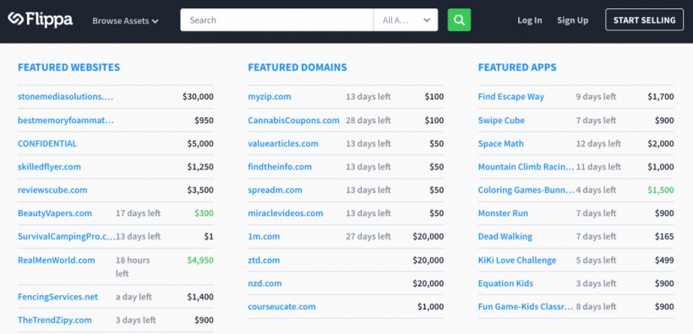Click the 28 days left CannabisCoupons text
693x334 pixels.
[368, 120]
